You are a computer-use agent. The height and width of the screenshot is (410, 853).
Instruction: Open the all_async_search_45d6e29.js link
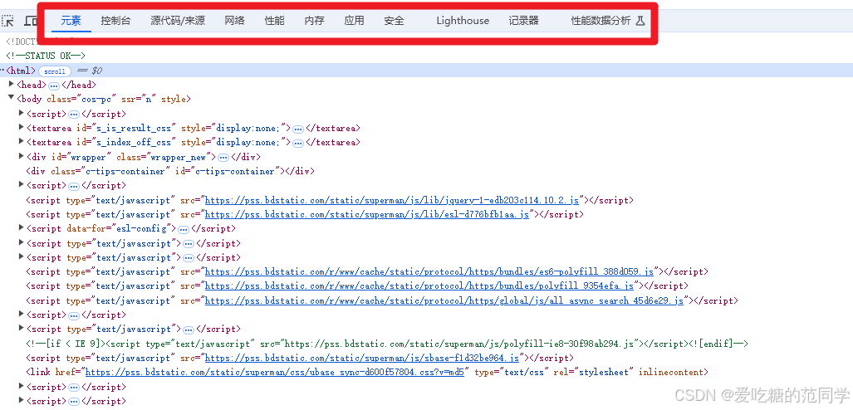[x=444, y=300]
